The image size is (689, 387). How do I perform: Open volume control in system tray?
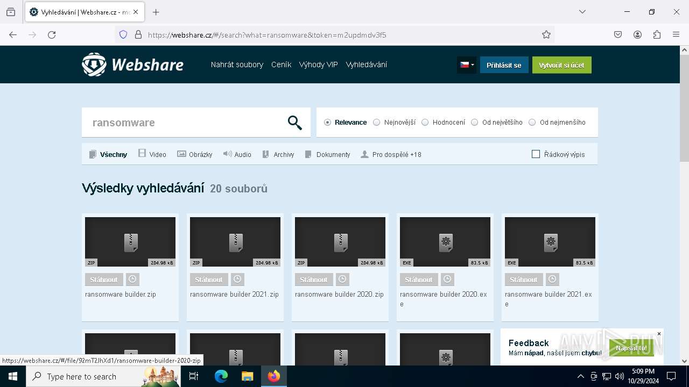[x=619, y=376]
